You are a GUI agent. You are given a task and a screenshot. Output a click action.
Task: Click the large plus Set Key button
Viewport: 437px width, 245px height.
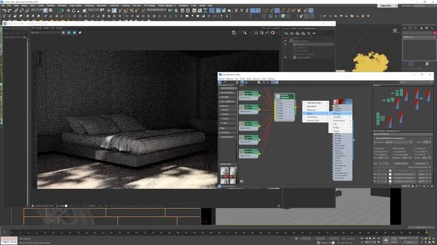(386, 240)
